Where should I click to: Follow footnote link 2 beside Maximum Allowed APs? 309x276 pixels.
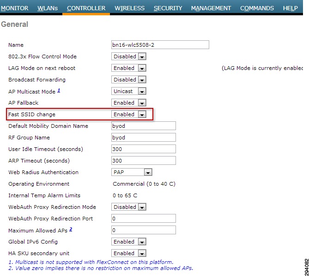(71, 229)
